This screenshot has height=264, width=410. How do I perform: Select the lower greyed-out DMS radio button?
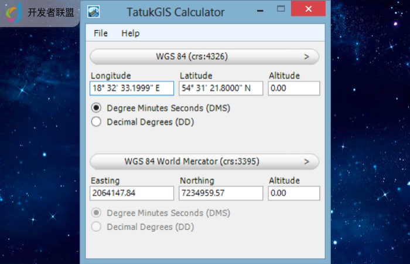(97, 213)
